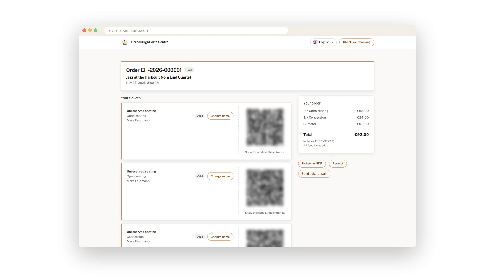Click the green maximize window button
This screenshot has height=278, width=495.
96,30
